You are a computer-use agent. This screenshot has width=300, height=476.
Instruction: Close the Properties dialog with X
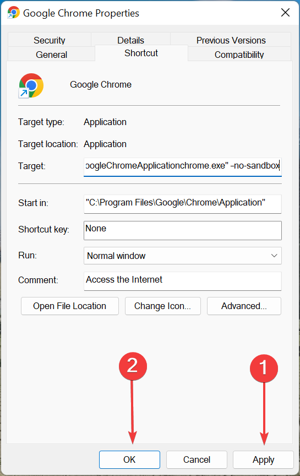pyautogui.click(x=285, y=13)
